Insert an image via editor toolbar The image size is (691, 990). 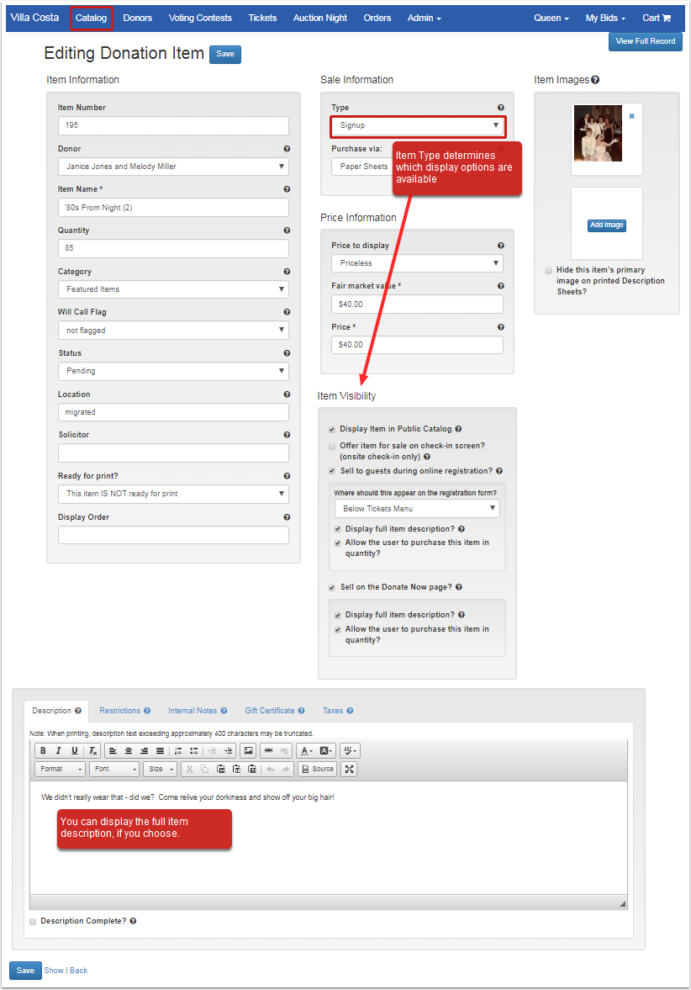coord(249,751)
